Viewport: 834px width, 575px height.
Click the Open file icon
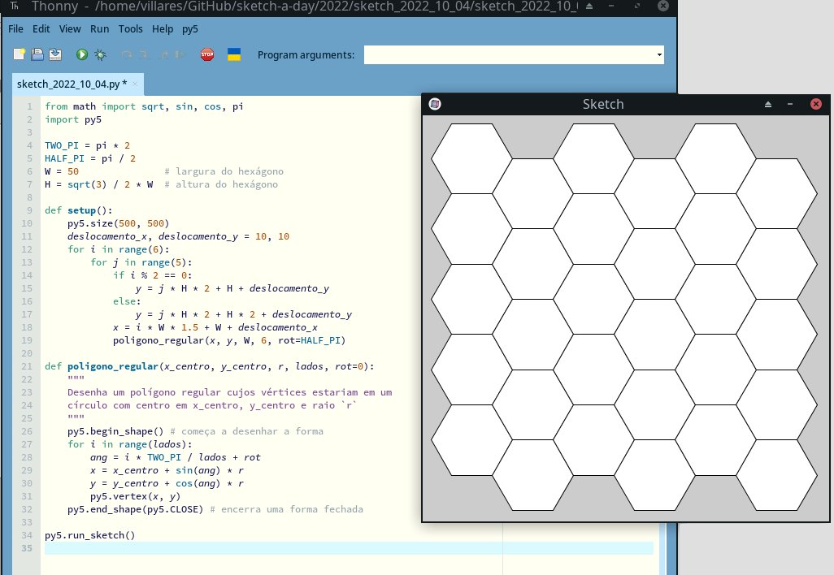click(x=37, y=54)
